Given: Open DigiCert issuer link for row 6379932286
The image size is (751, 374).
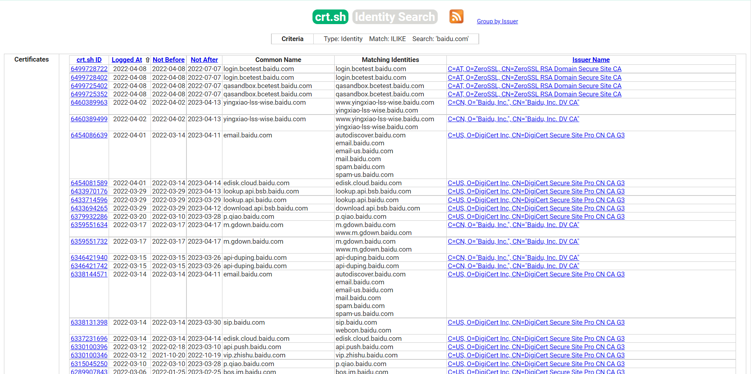Looking at the screenshot, I should pos(536,216).
